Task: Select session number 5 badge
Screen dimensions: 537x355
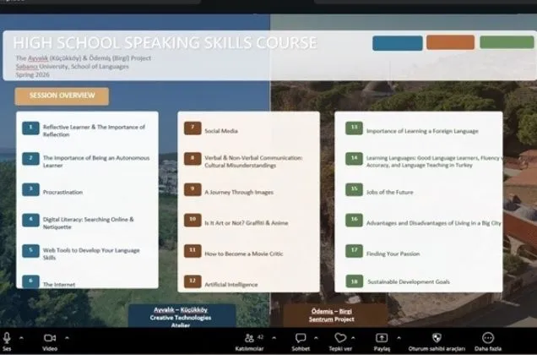Action: pyautogui.click(x=31, y=251)
